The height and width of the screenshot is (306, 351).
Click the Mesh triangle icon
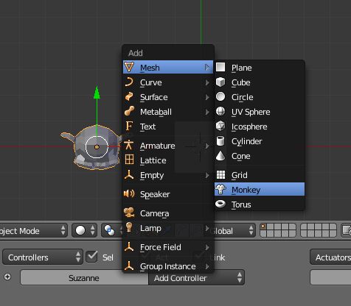(x=129, y=67)
